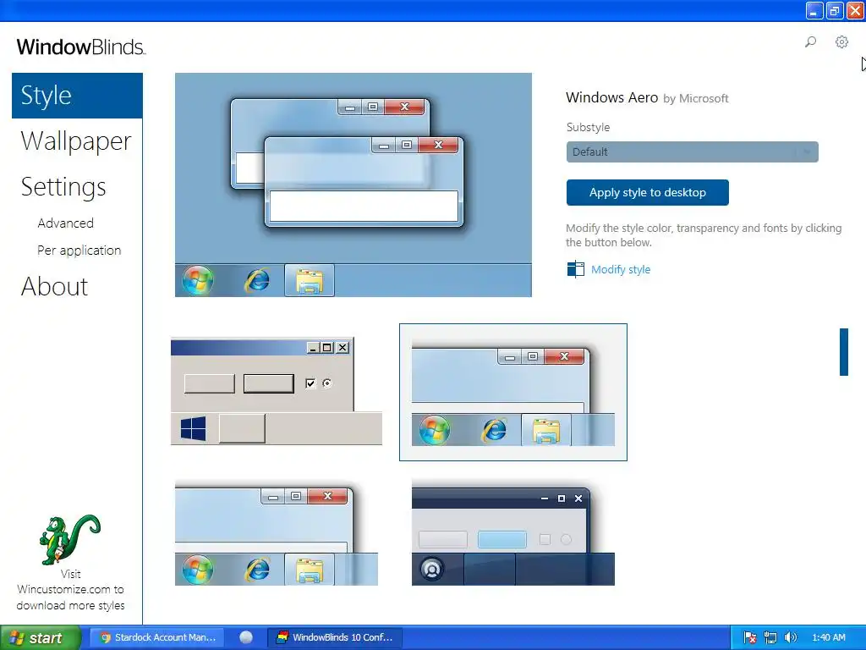Open the search magnifier icon
The width and height of the screenshot is (866, 650).
pos(810,42)
